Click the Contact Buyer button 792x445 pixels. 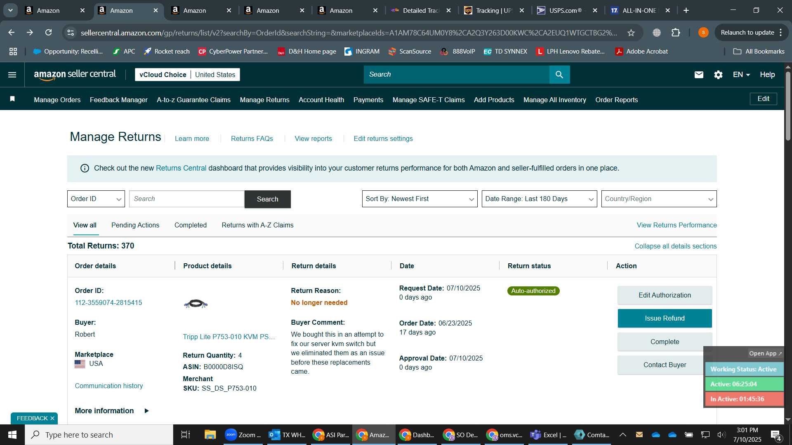pyautogui.click(x=665, y=365)
